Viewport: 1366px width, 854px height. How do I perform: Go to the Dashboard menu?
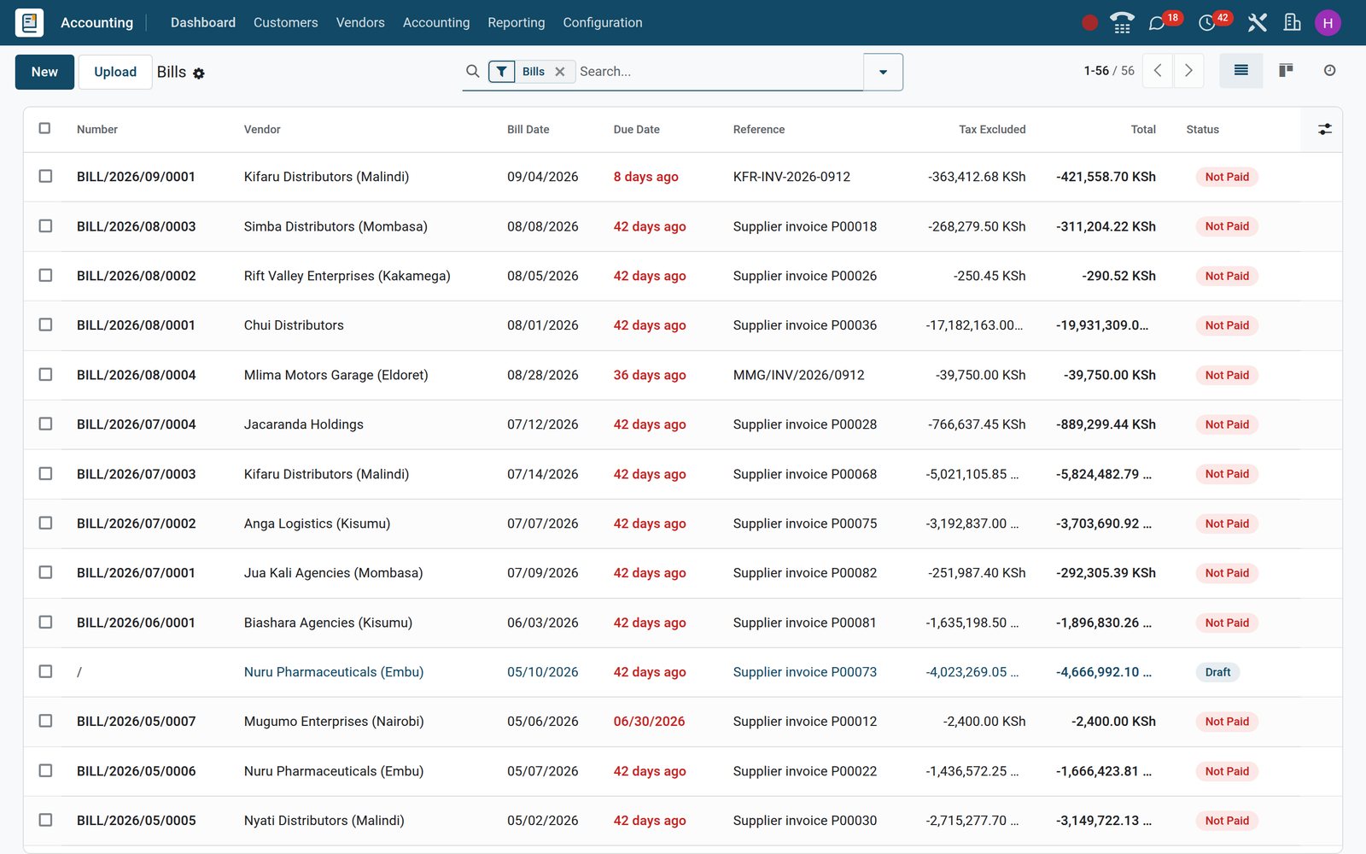[203, 23]
